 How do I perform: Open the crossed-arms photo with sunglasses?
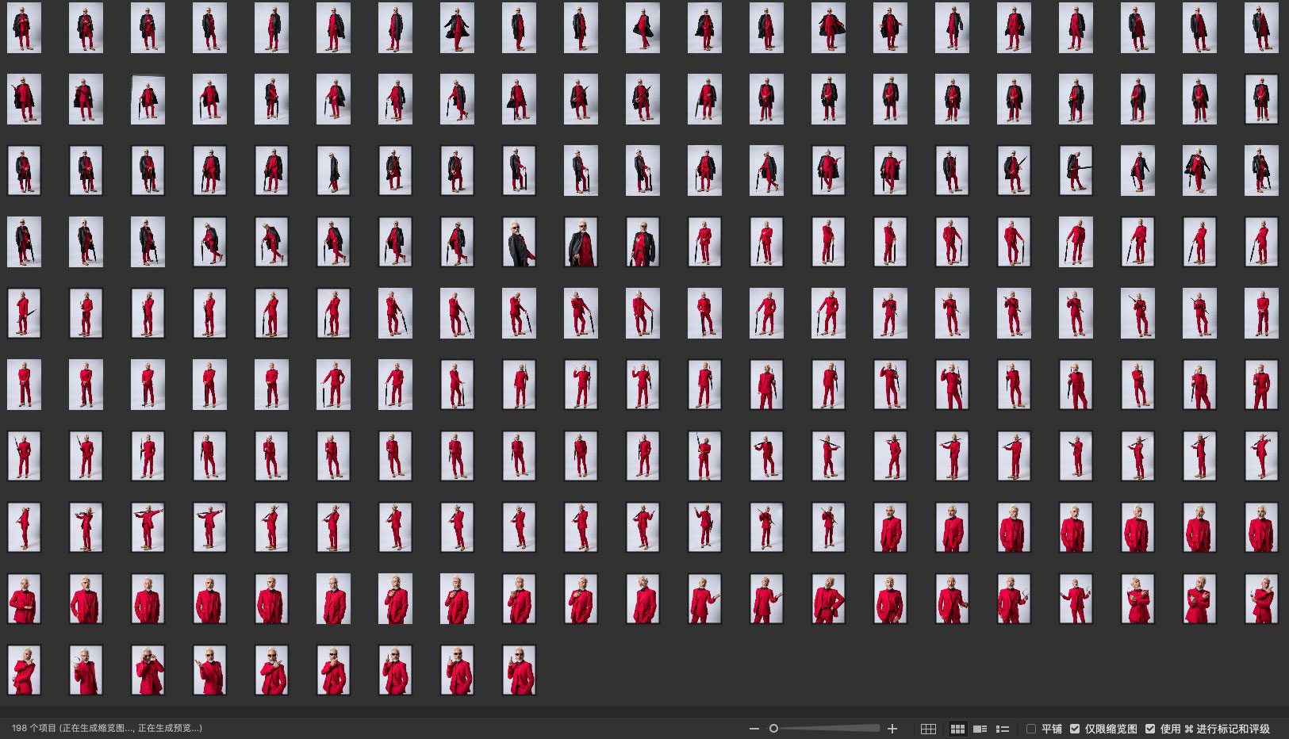271,670
